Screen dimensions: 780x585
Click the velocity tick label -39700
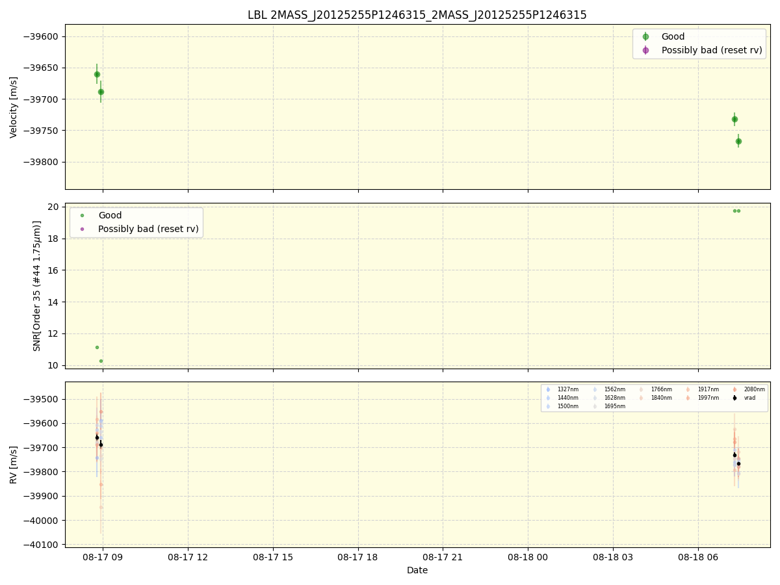pyautogui.click(x=40, y=99)
